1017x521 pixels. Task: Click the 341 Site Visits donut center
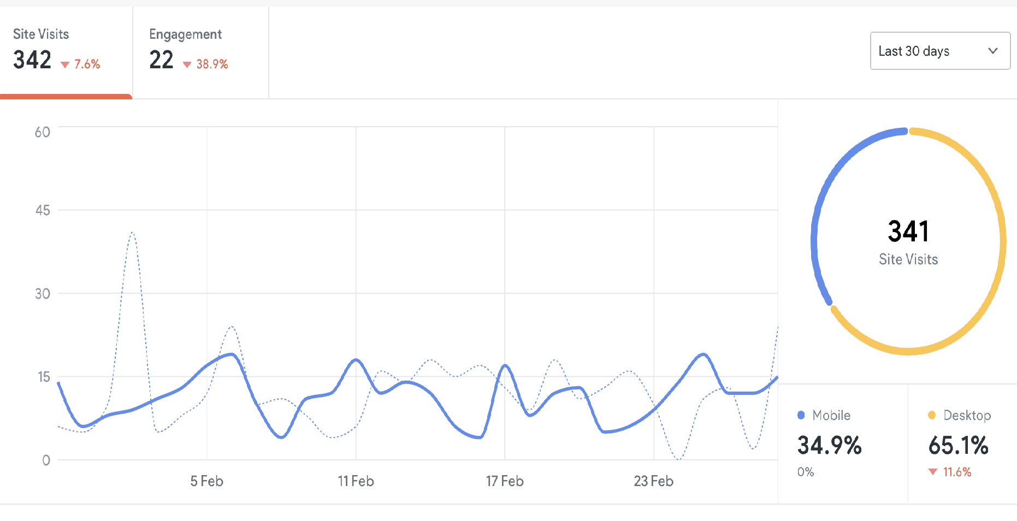(908, 241)
